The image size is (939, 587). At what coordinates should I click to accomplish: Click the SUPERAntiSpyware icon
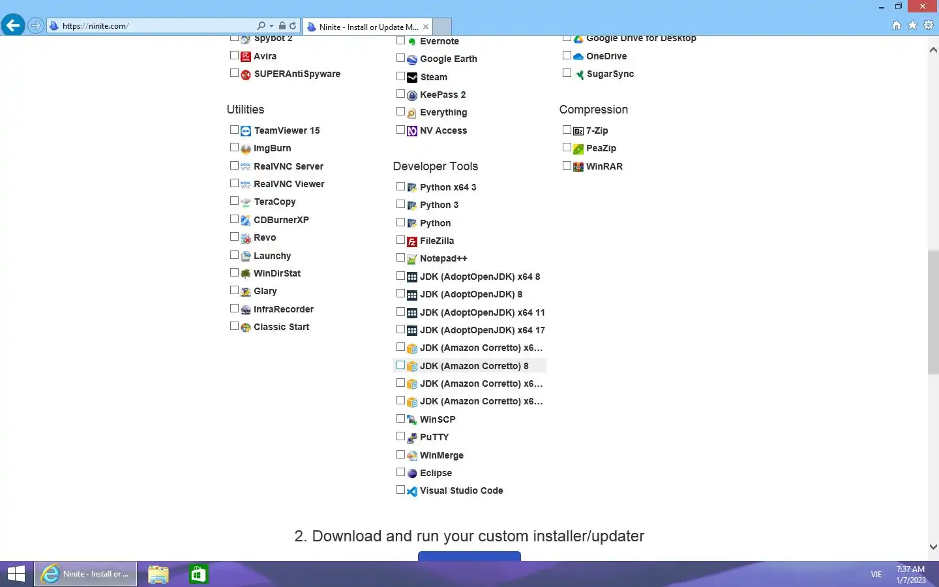coord(246,74)
